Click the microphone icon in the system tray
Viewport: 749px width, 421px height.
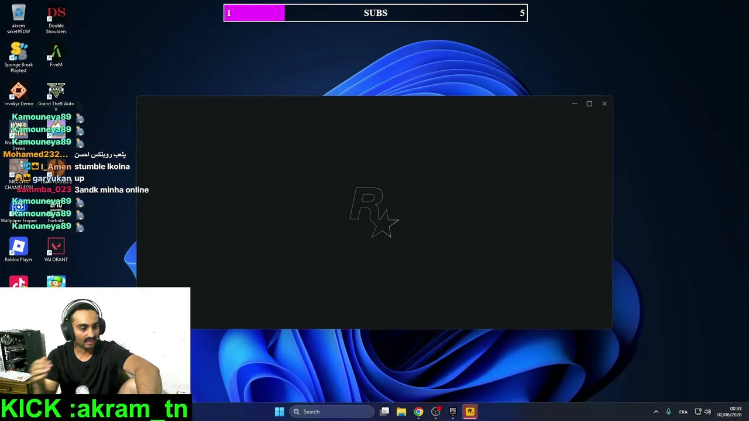pos(668,412)
